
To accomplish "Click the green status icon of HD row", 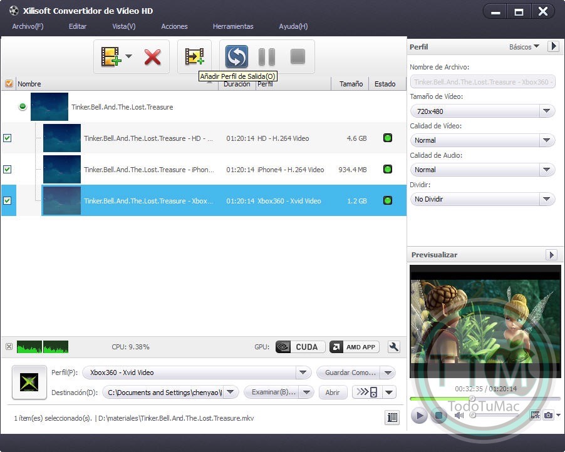I will click(x=388, y=138).
